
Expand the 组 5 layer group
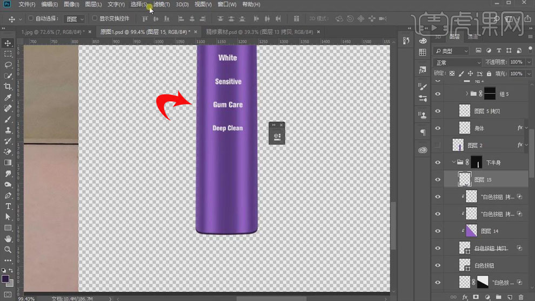[x=466, y=94]
